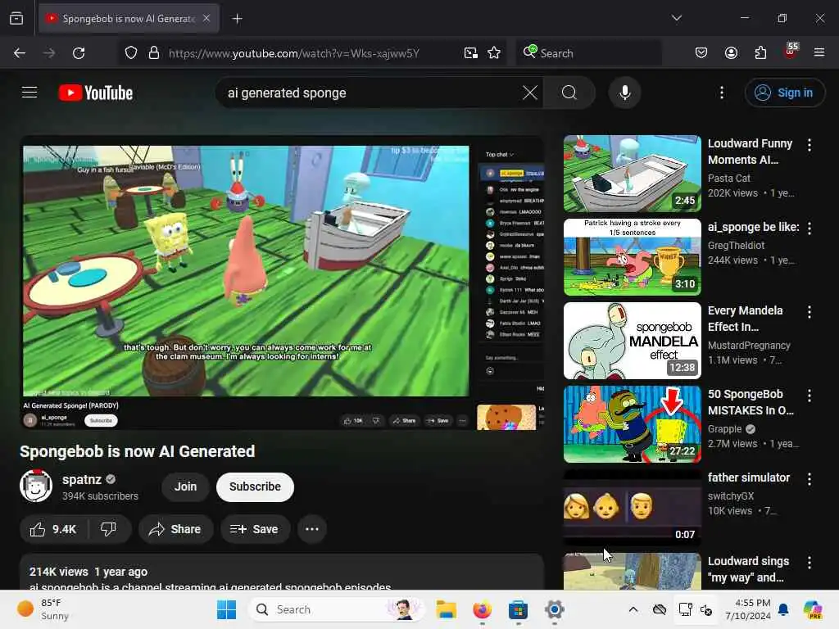Clear the YouTube search text with X

click(x=530, y=93)
